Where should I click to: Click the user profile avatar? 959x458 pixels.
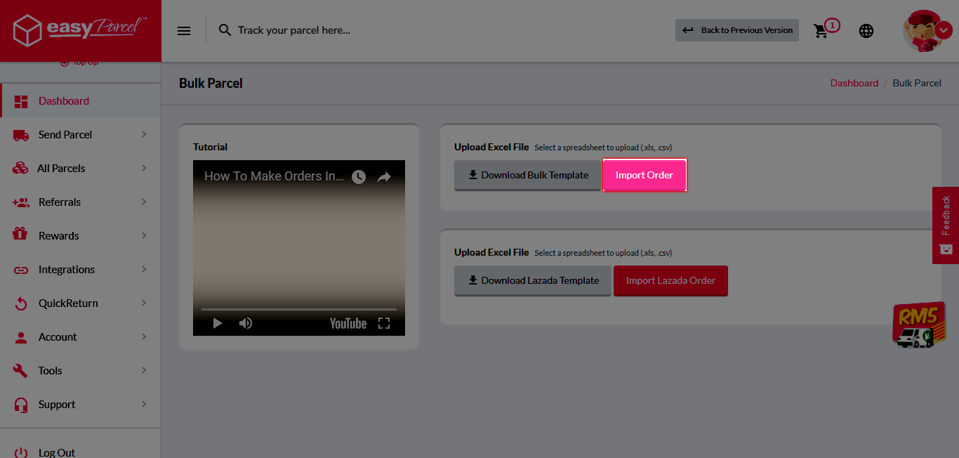point(921,31)
